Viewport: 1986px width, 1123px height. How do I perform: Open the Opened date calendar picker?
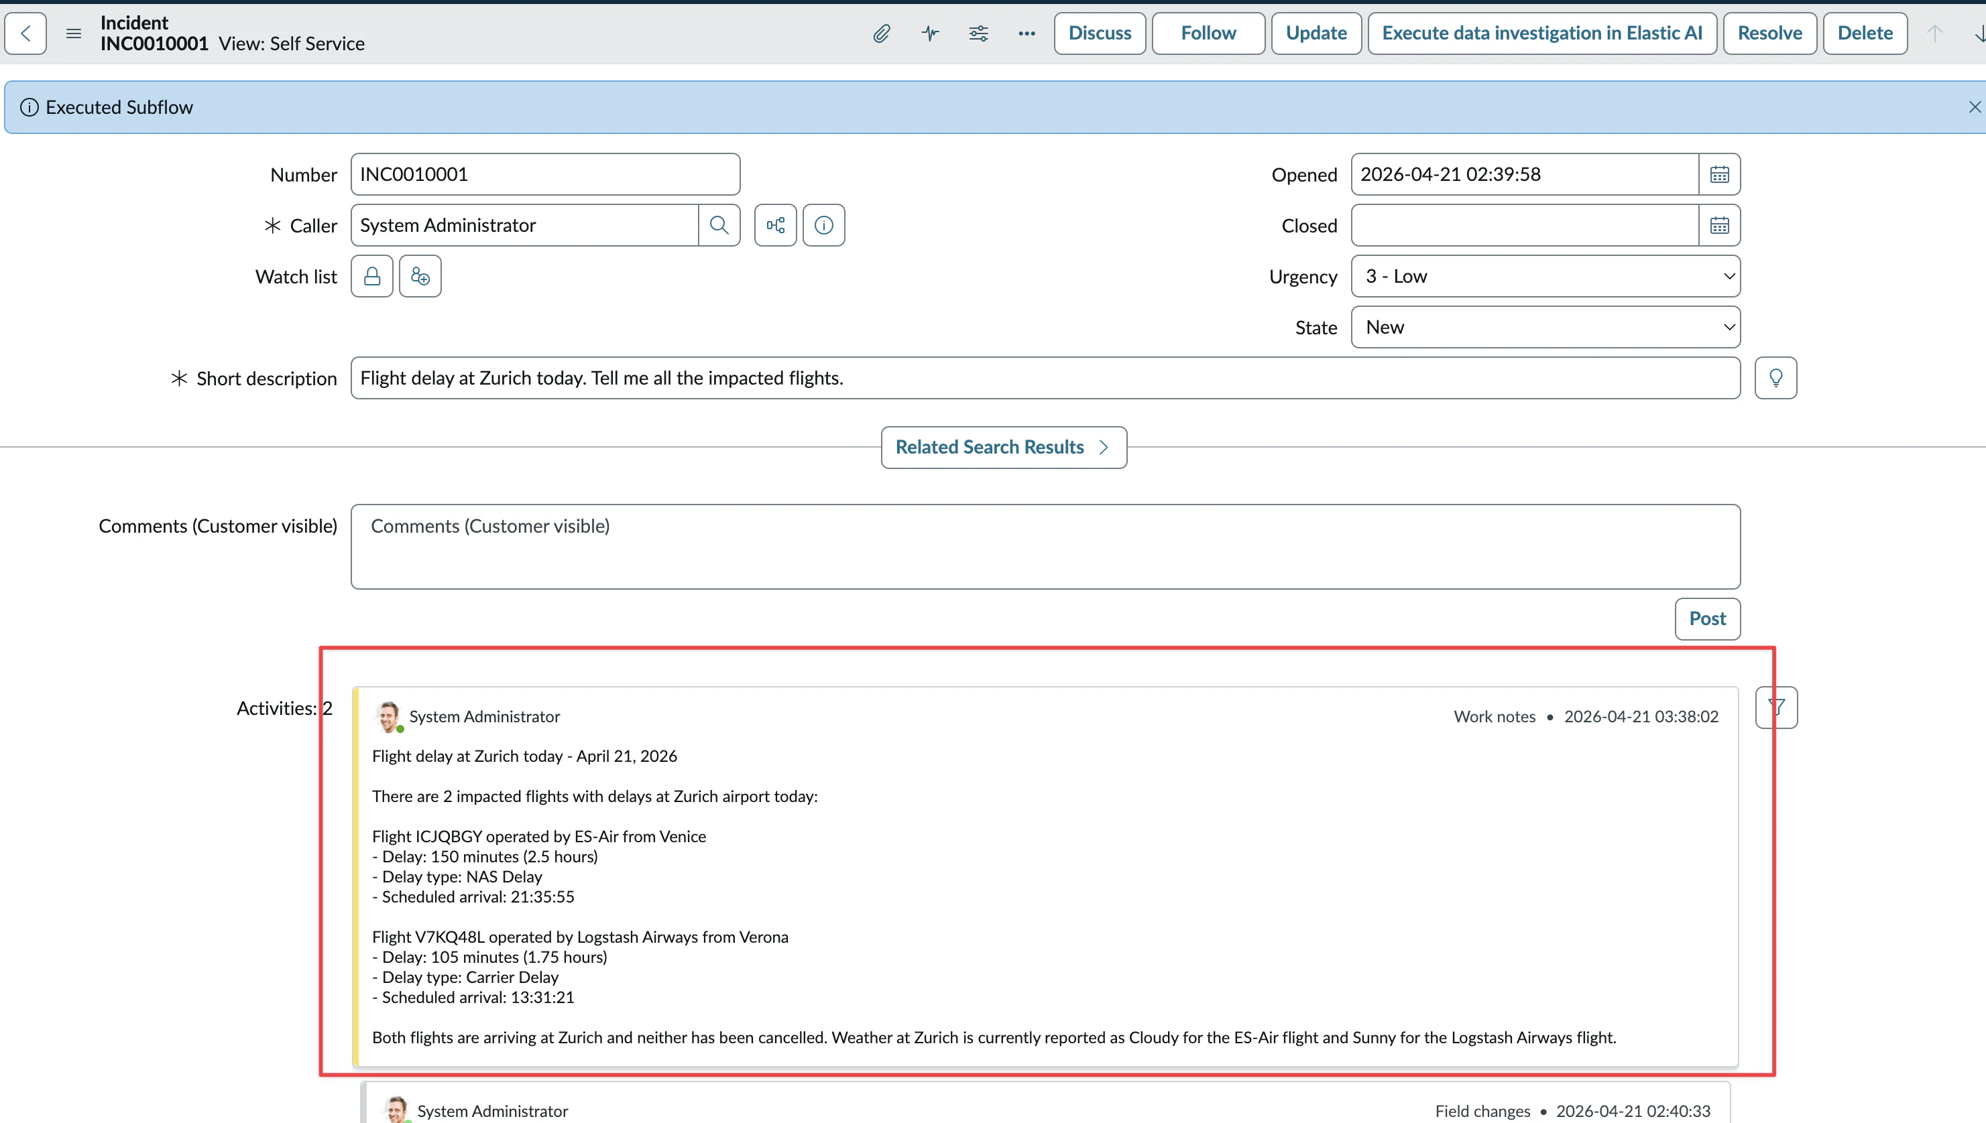point(1719,174)
